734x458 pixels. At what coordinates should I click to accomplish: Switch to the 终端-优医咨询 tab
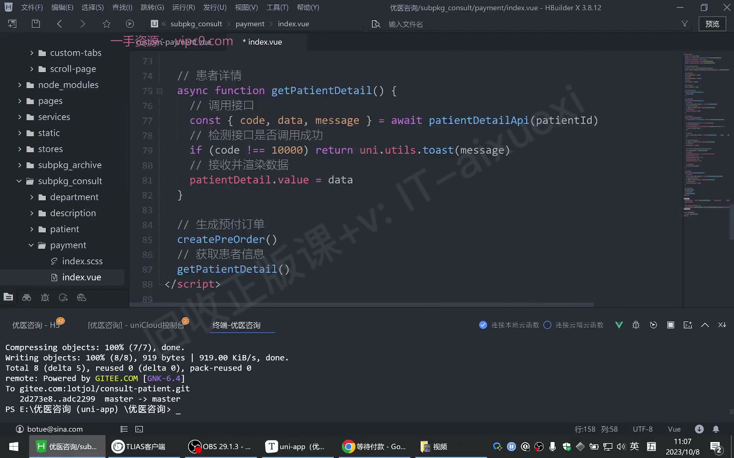coord(236,325)
